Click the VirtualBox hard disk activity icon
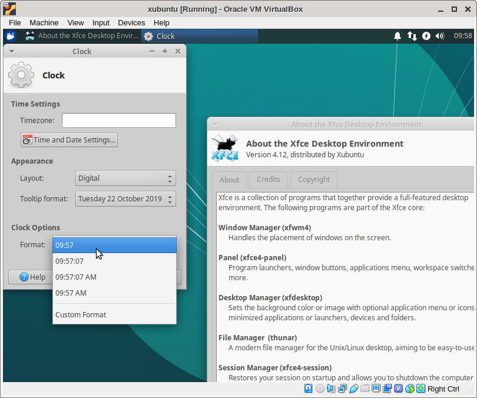This screenshot has height=398, width=477. [309, 389]
